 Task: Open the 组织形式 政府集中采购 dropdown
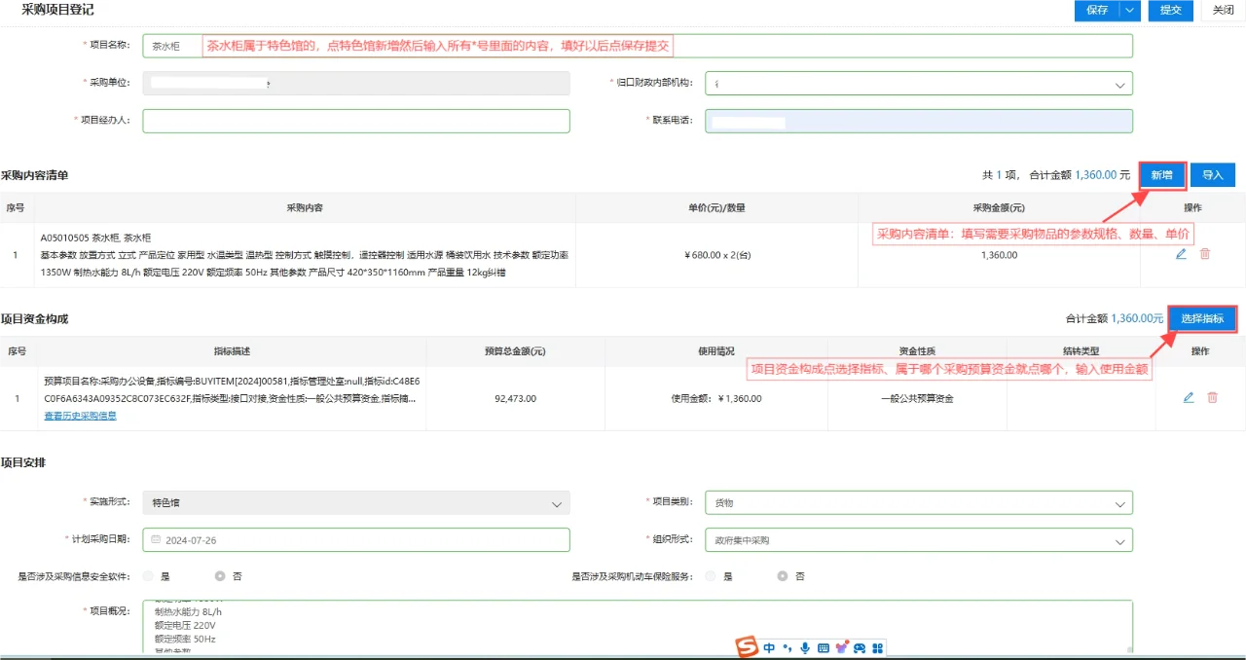(919, 540)
